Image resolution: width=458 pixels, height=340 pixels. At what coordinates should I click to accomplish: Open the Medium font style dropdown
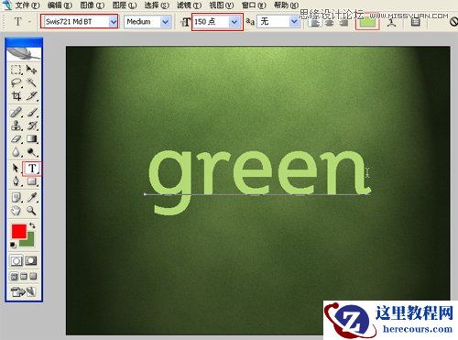(165, 22)
